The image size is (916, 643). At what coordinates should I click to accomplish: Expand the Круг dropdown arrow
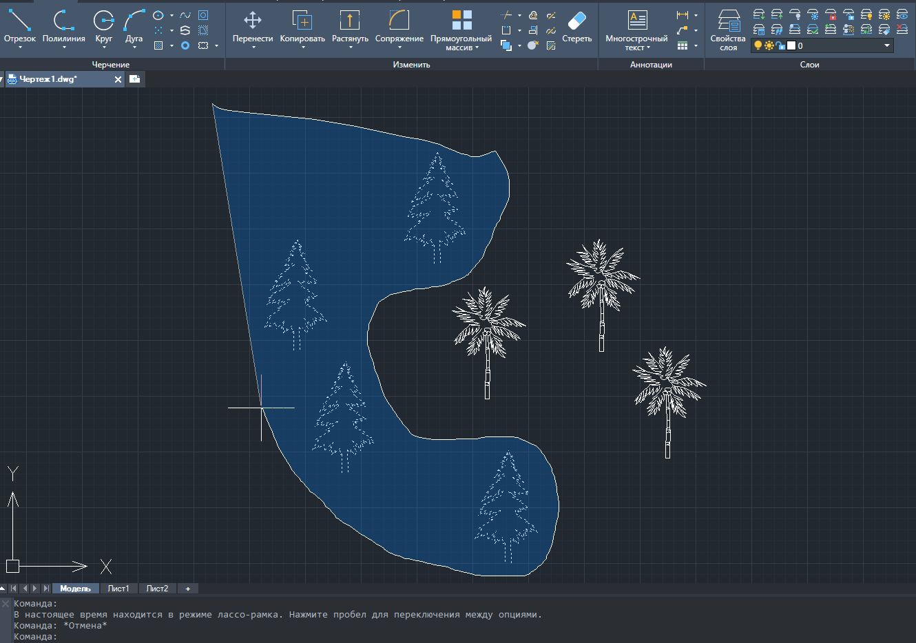(x=103, y=48)
